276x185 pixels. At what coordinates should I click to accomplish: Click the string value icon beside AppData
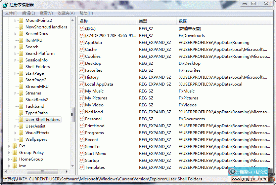coord(82,42)
